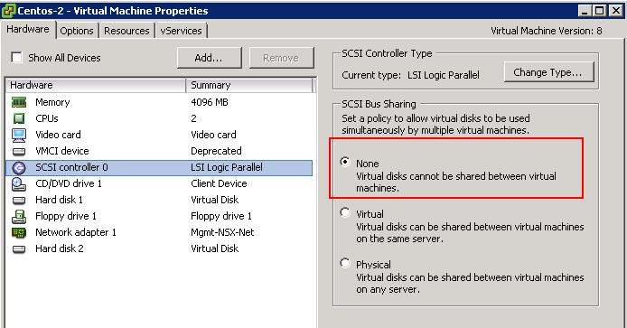This screenshot has height=328, width=627.
Task: Select the CD/DVD drive 1 icon
Action: point(19,184)
